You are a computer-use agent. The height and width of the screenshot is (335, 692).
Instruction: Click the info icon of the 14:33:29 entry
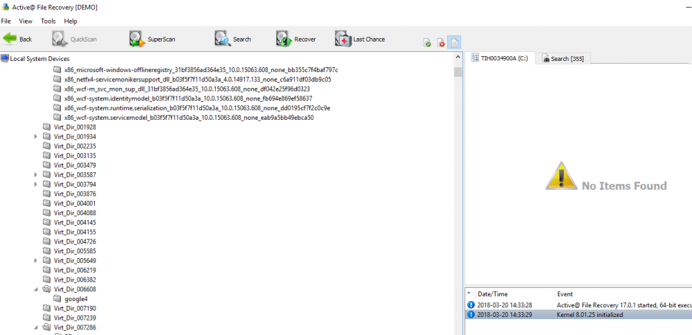pos(471,315)
